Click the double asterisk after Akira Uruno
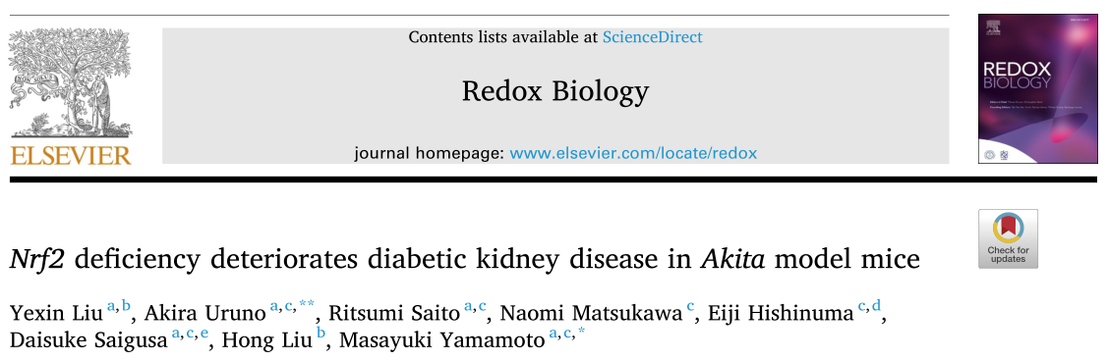The image size is (1108, 361). pyautogui.click(x=307, y=304)
